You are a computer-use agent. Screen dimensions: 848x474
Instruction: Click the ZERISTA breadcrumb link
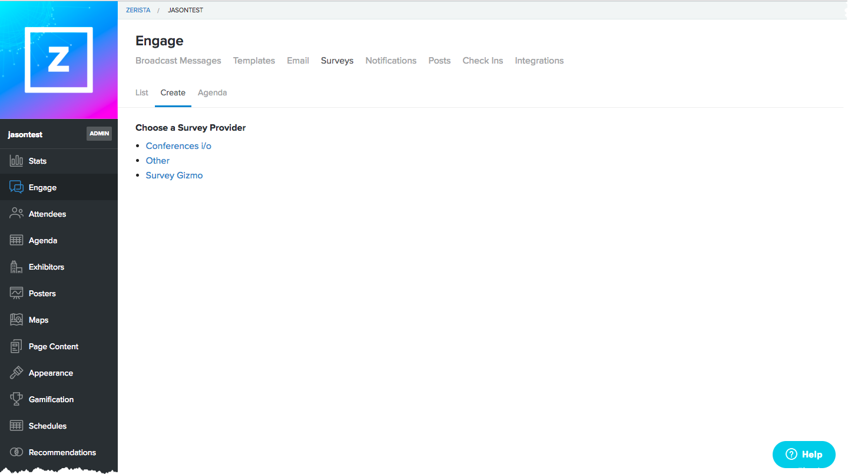click(x=138, y=10)
